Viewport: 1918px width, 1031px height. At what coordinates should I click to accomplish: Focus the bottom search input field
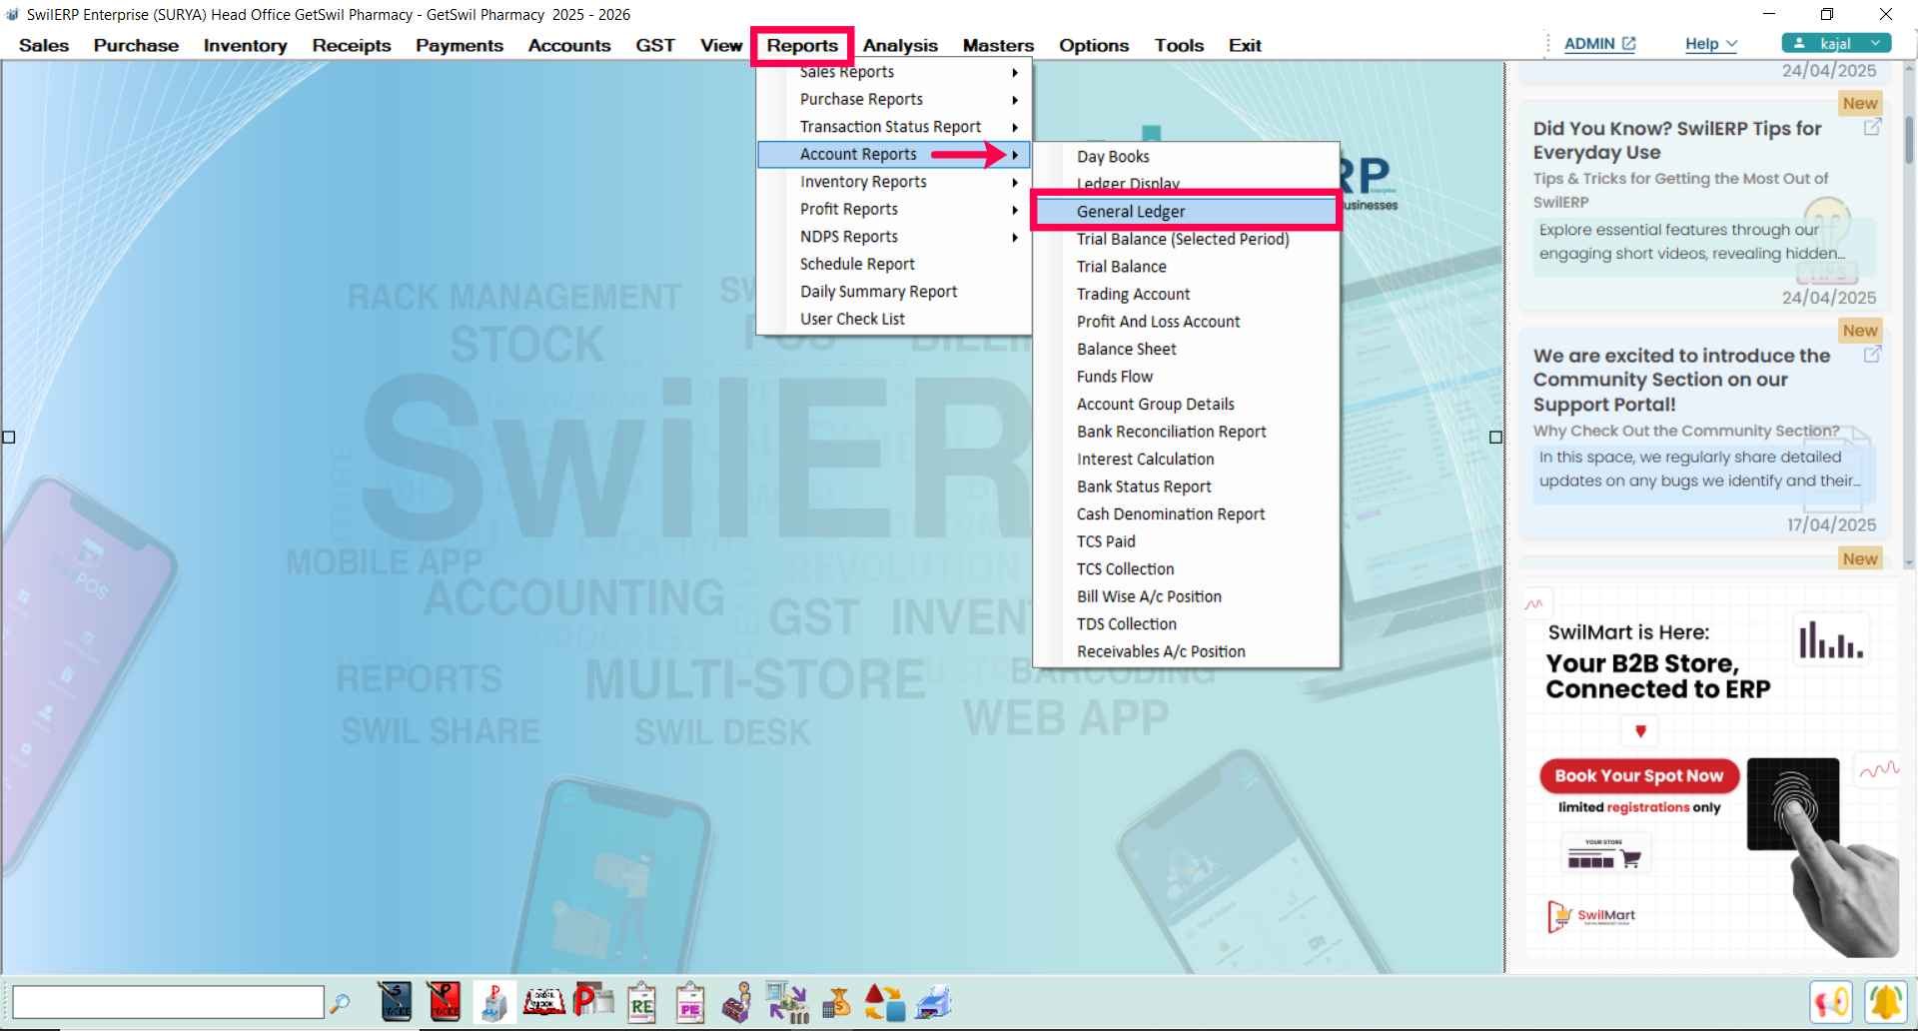pos(168,1002)
